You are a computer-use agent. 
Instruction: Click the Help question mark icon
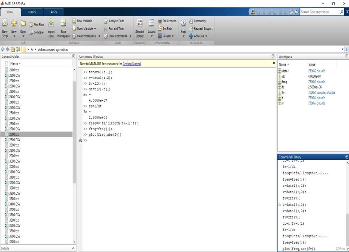183,23
